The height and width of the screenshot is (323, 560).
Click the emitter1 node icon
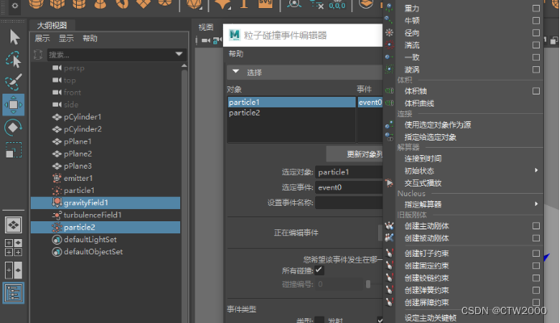pos(57,178)
